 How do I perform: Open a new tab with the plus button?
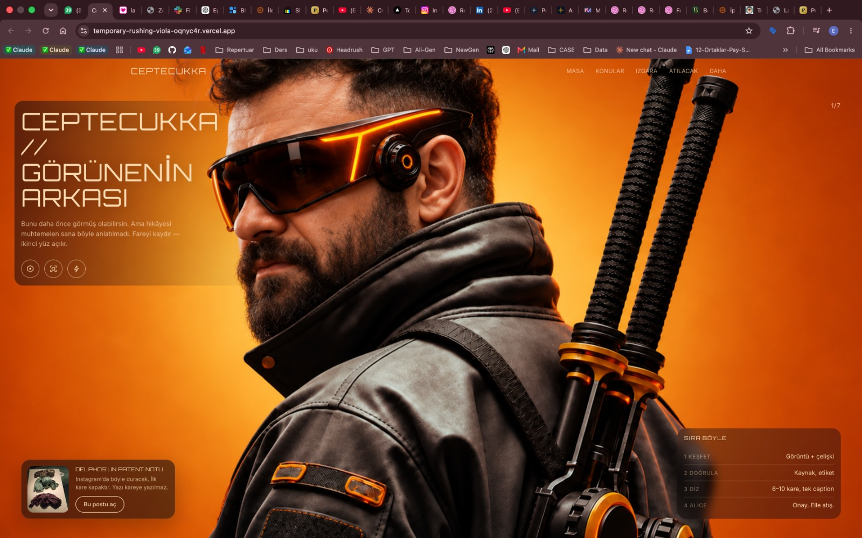[829, 10]
